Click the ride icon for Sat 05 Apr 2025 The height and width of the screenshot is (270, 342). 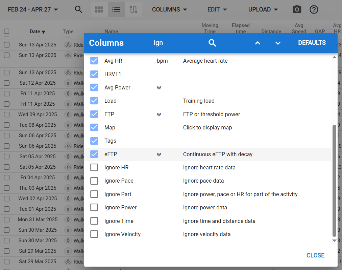[x=68, y=167]
